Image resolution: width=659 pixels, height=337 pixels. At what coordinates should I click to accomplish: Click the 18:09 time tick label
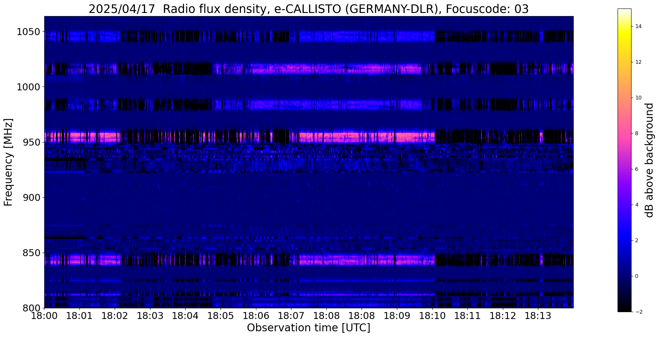point(397,316)
